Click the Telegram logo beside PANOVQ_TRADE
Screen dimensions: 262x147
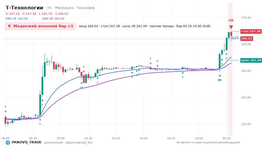8,143
